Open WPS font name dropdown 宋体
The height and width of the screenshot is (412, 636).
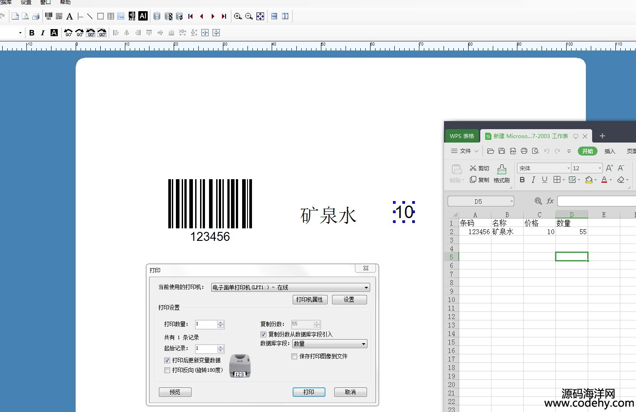coord(568,168)
